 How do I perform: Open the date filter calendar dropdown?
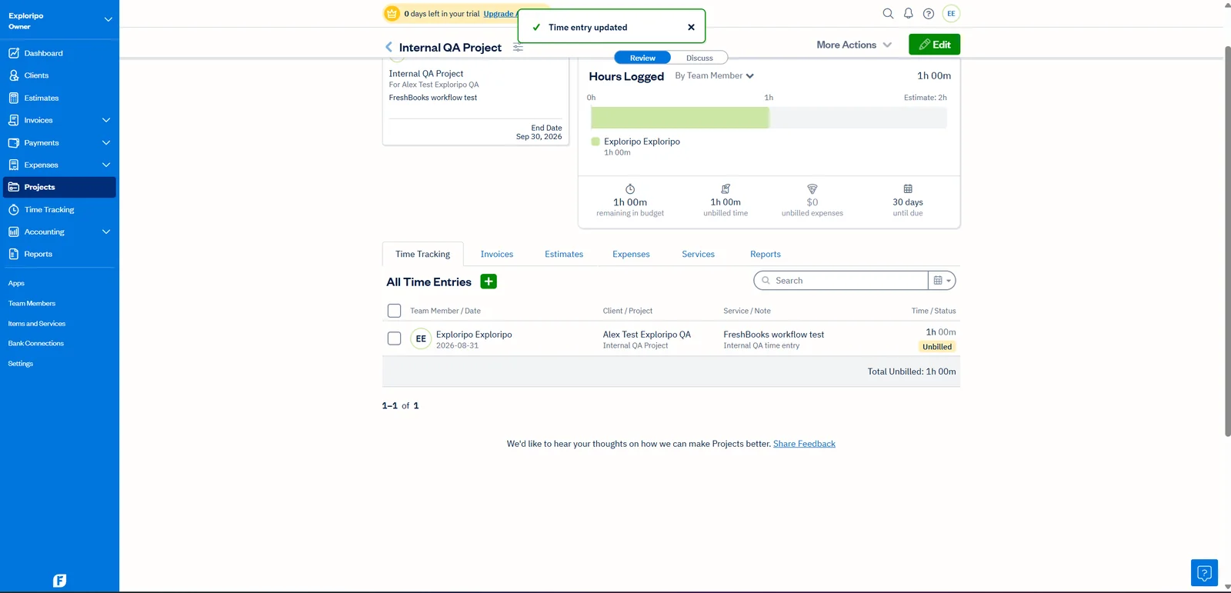[942, 281]
